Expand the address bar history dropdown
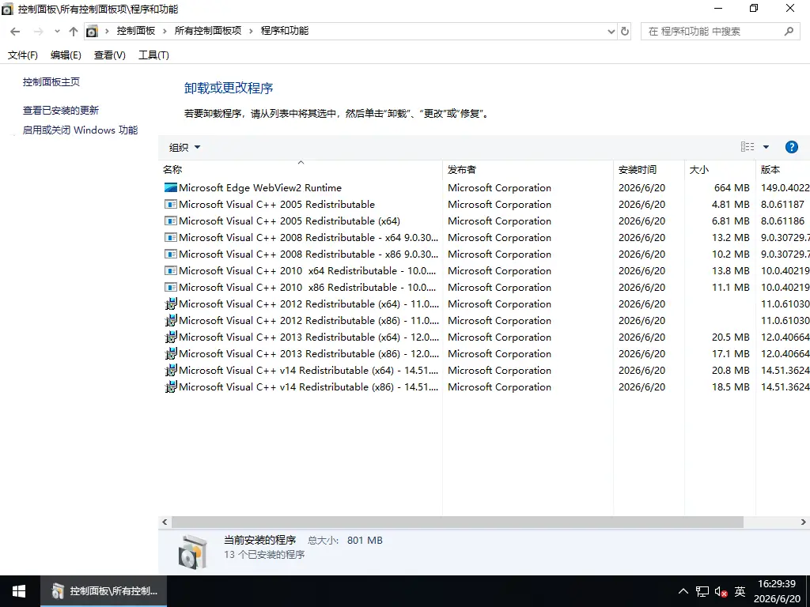 click(611, 32)
